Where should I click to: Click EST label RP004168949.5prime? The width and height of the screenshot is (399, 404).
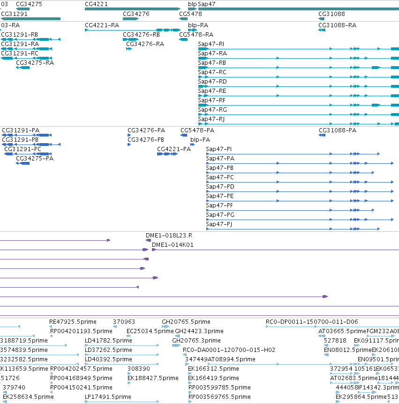point(81,378)
